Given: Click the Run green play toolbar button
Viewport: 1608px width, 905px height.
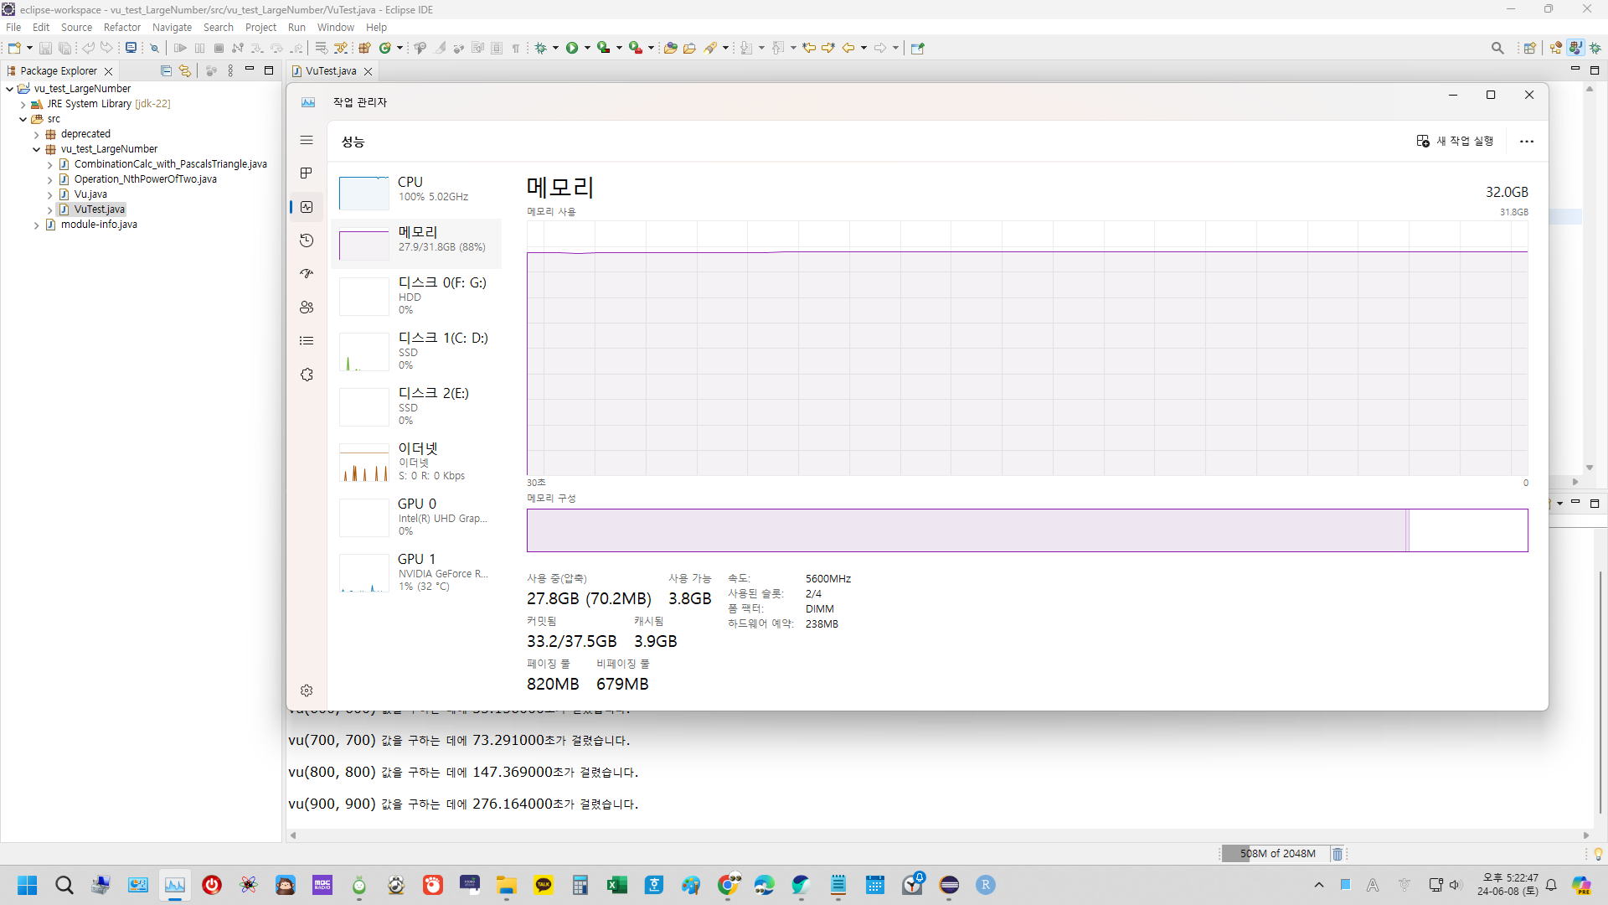Looking at the screenshot, I should 572,48.
